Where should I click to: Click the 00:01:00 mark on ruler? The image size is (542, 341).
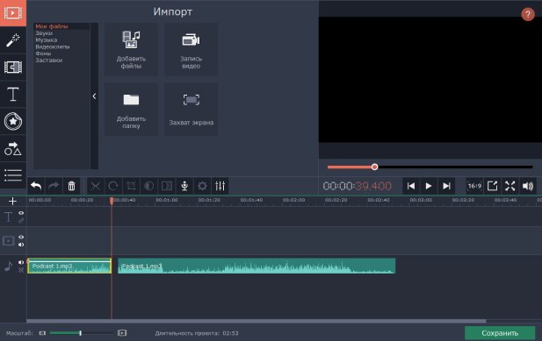pos(167,200)
